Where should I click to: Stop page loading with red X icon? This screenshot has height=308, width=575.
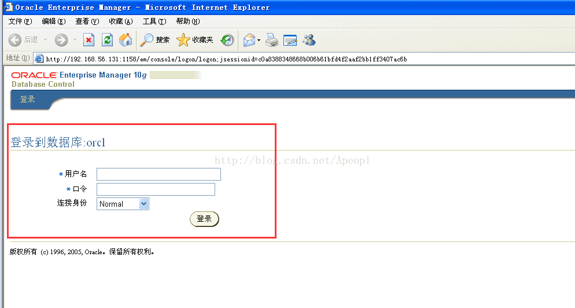tap(89, 40)
